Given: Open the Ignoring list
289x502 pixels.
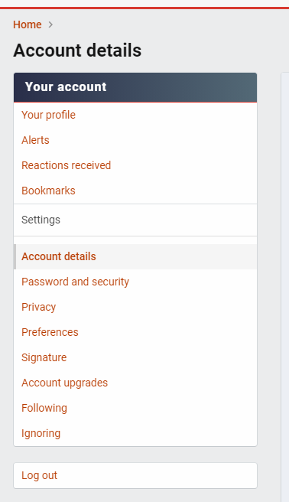Looking at the screenshot, I should pos(41,433).
